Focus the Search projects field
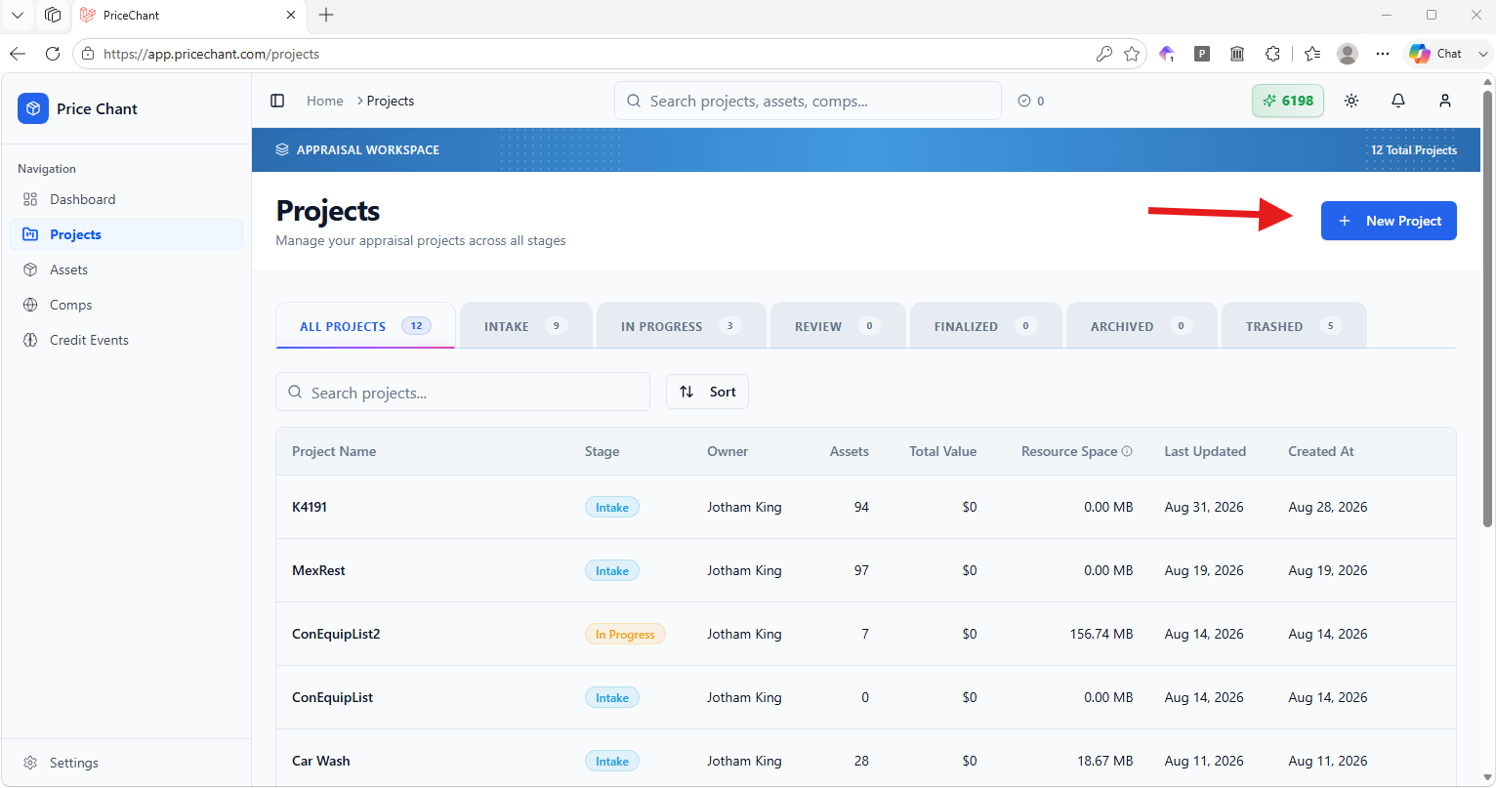Screen dimensions: 1496x788 463,392
